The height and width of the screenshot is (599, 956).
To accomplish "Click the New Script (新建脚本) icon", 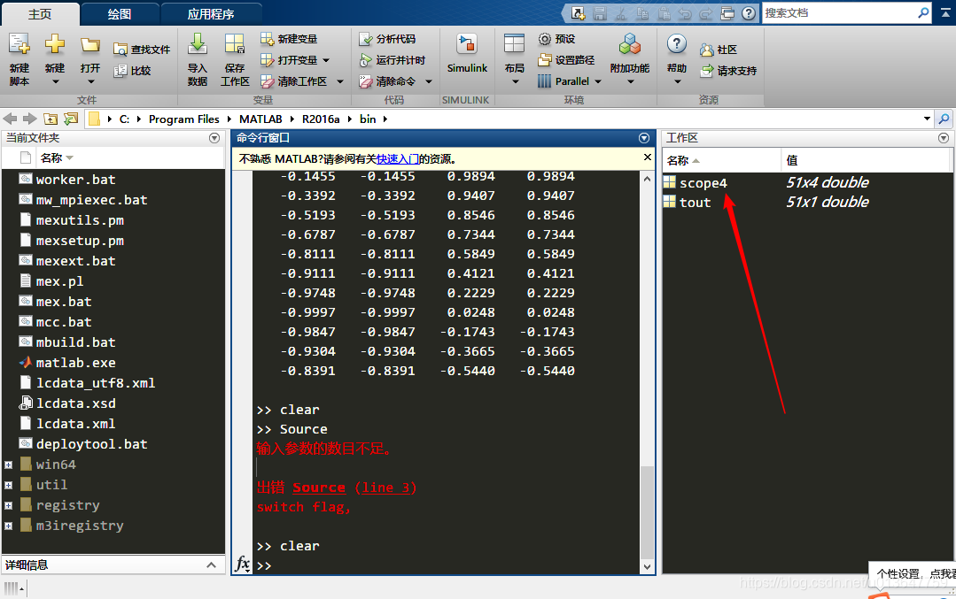I will coord(19,44).
